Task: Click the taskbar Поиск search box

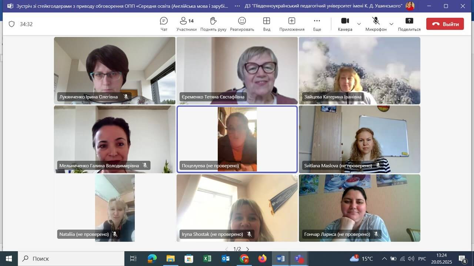Action: pos(71,259)
